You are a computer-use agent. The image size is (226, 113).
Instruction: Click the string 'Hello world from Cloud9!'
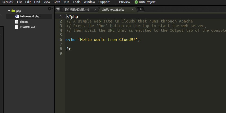[x=108, y=40]
